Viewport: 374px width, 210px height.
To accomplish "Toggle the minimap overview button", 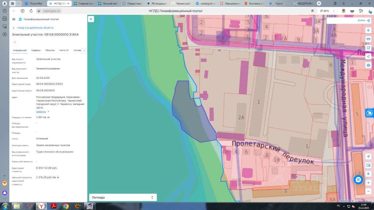I will 368,165.
